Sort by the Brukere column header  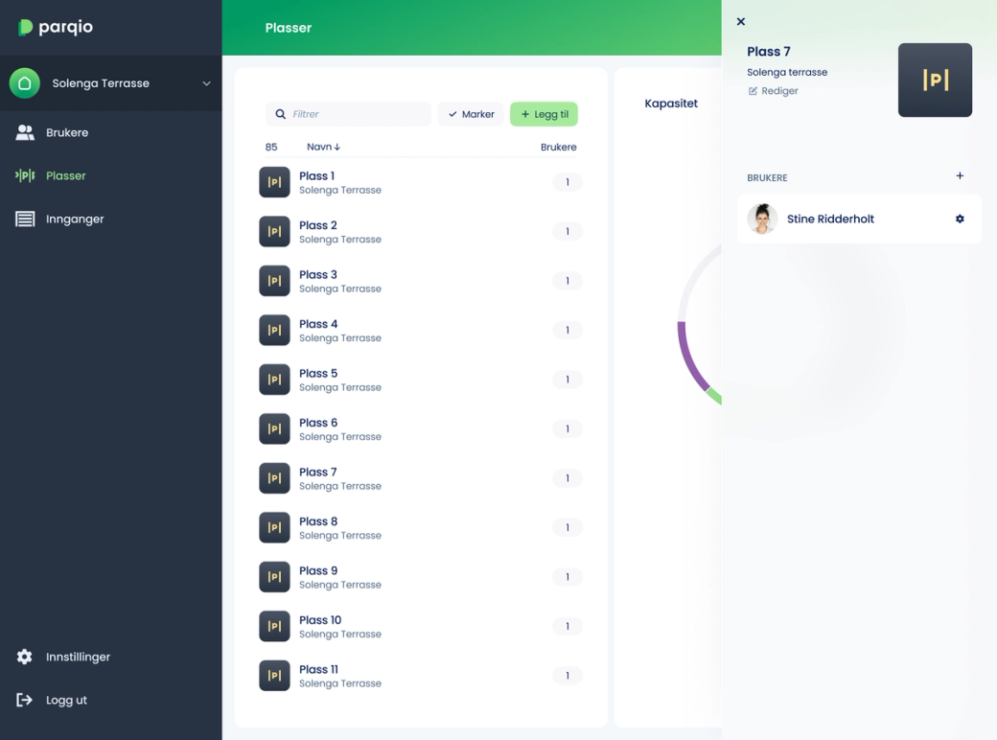[558, 147]
